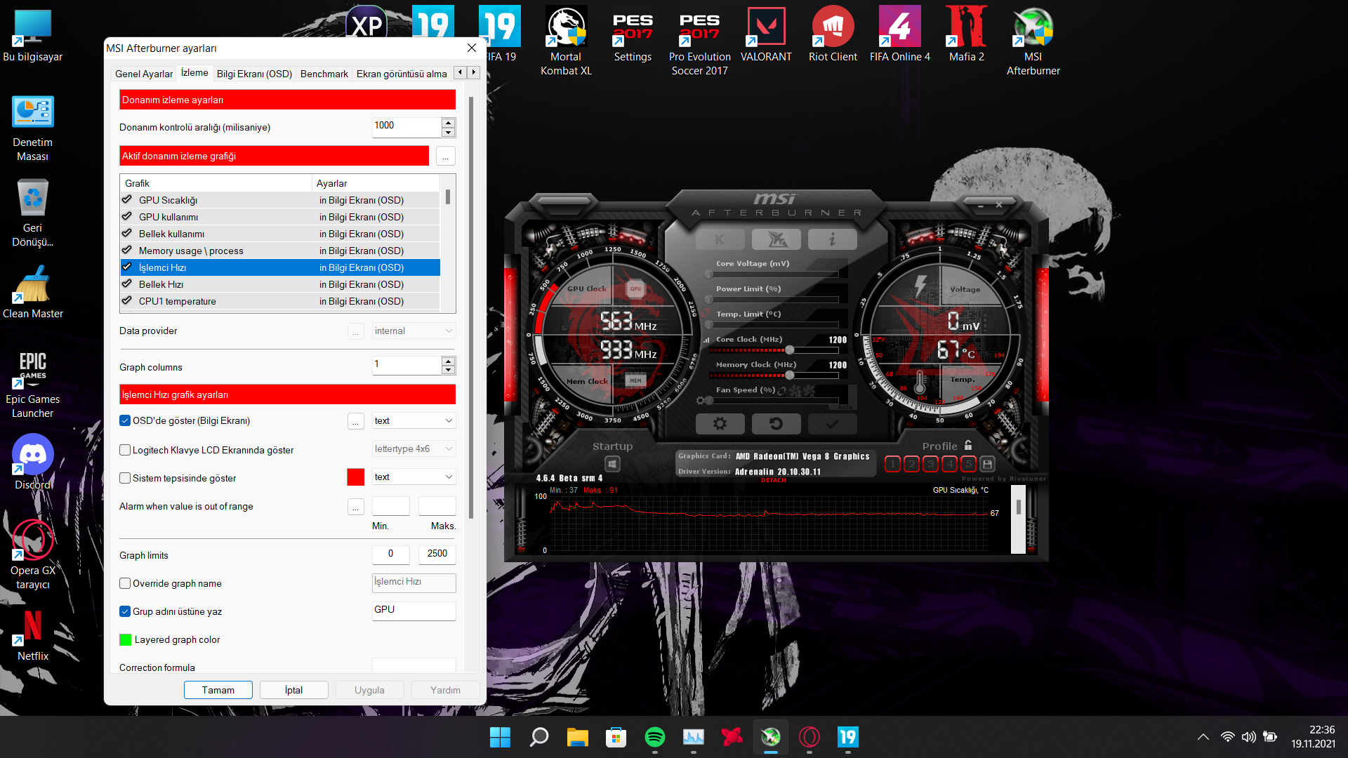This screenshot has height=758, width=1348.
Task: Open the Ekran görüntüsü alma tab
Action: [x=402, y=74]
